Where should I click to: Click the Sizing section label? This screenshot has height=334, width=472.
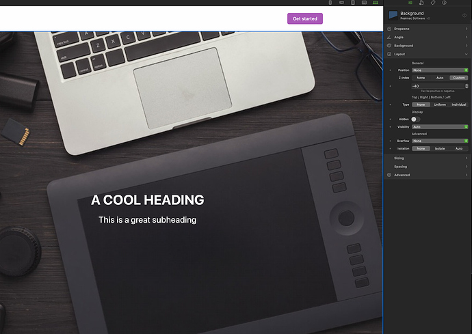click(399, 158)
